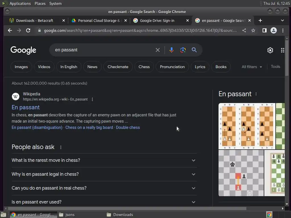The height and width of the screenshot is (218, 291).
Task: Open the All filters dropdown
Action: coord(252,67)
